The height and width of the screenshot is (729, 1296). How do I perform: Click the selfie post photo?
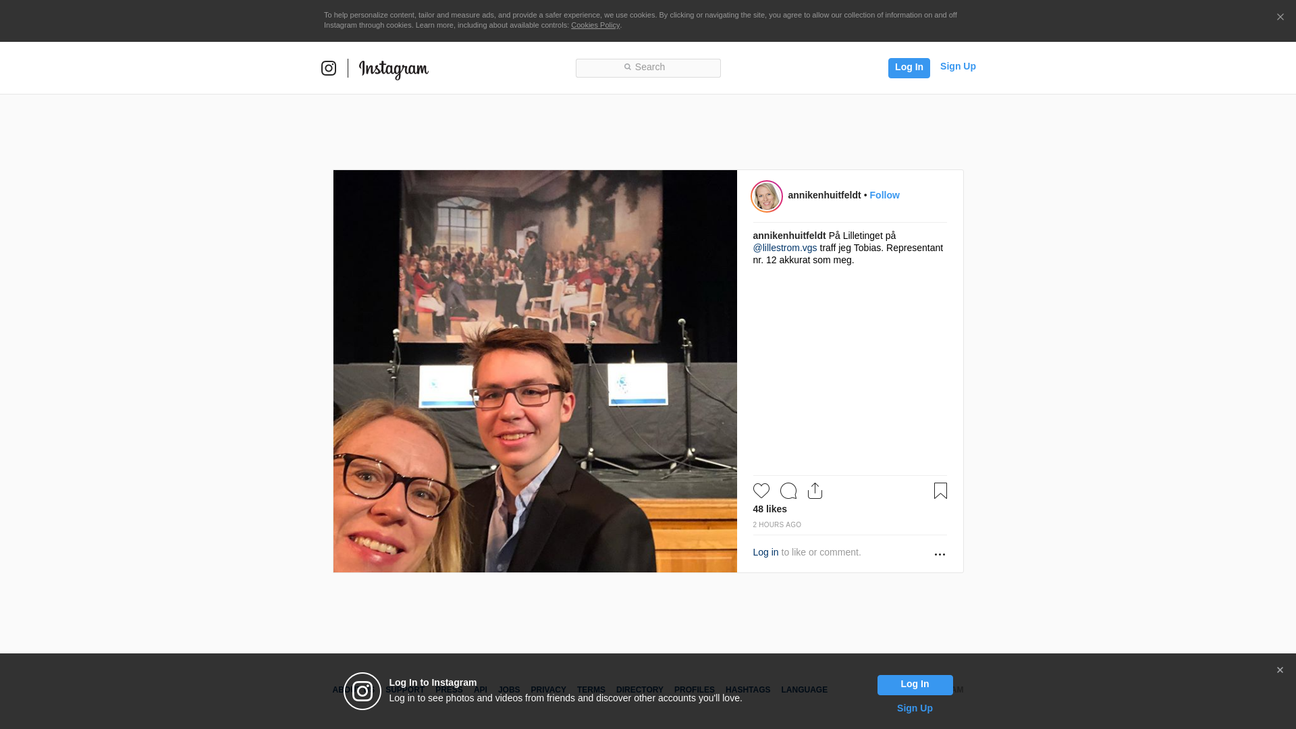(535, 371)
